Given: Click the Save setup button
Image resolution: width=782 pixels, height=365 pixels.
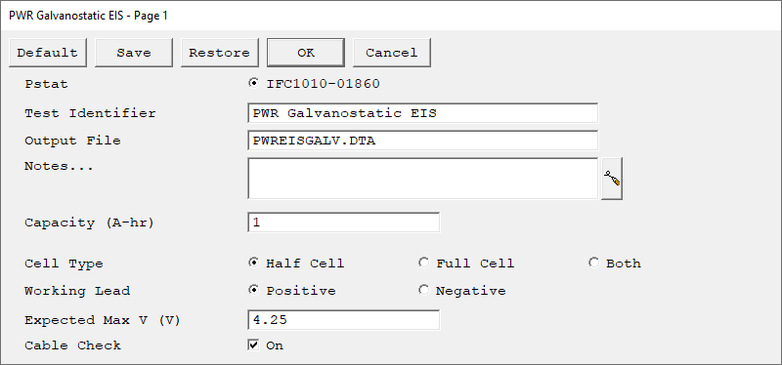Looking at the screenshot, I should [x=134, y=53].
